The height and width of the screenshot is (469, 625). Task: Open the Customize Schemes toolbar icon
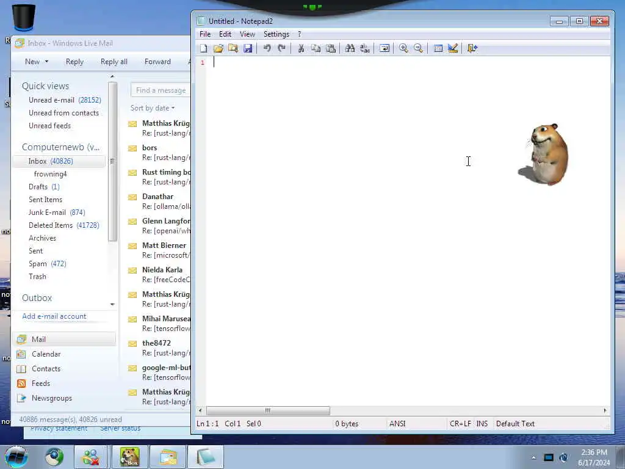(453, 48)
